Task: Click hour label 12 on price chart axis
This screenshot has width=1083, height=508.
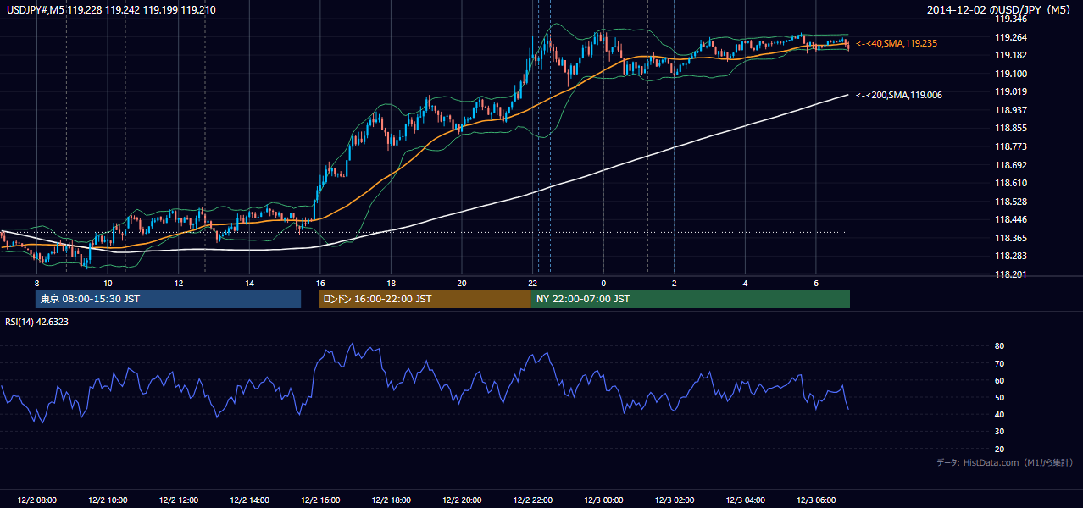Action: tap(179, 283)
